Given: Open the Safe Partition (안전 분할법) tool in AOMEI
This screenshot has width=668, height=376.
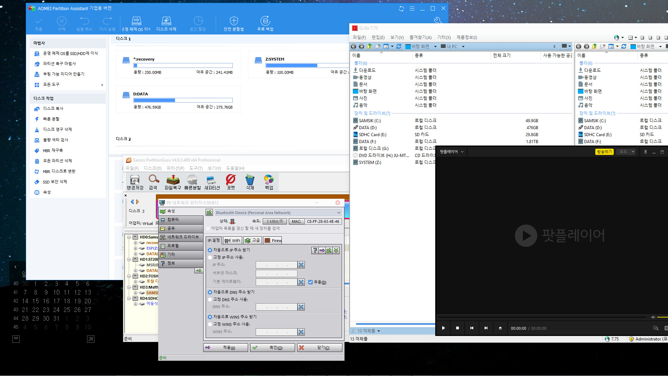Looking at the screenshot, I should pyautogui.click(x=234, y=21).
